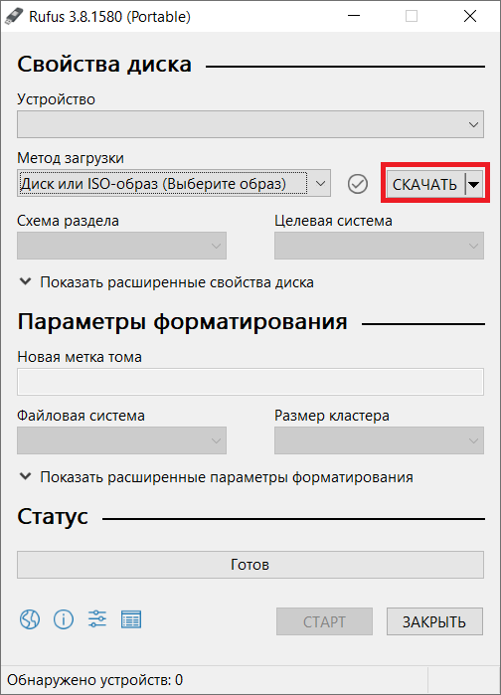This screenshot has height=695, width=501.
Task: Click the ЗАКРЫТЬ button
Action: (x=434, y=621)
